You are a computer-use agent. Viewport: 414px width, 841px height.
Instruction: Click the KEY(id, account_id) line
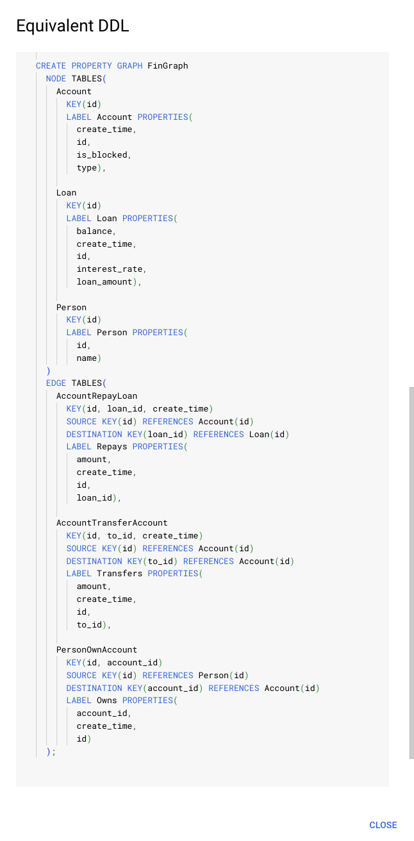(x=115, y=663)
